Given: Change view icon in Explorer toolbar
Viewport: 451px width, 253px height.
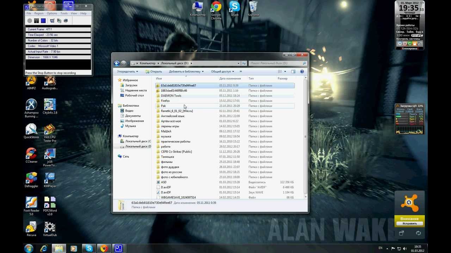Looking at the screenshot, I should click(x=280, y=72).
